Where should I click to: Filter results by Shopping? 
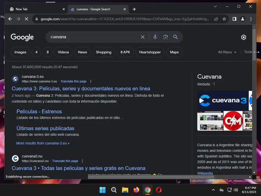tap(103, 52)
